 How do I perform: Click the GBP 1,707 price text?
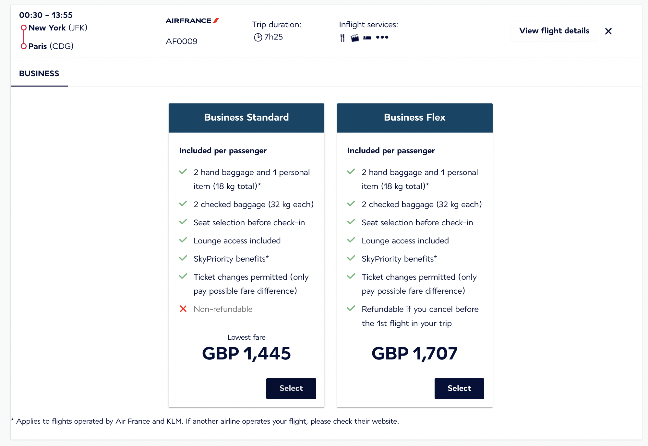click(x=414, y=353)
